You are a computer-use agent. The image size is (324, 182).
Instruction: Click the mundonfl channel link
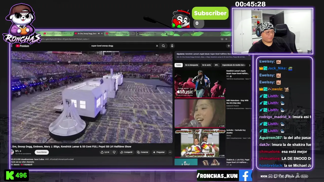(27, 165)
